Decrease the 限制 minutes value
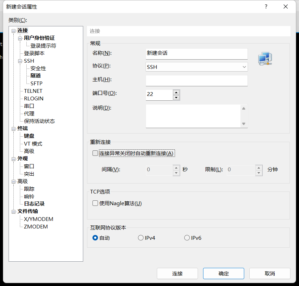This screenshot has width=299, height=286. click(x=259, y=173)
